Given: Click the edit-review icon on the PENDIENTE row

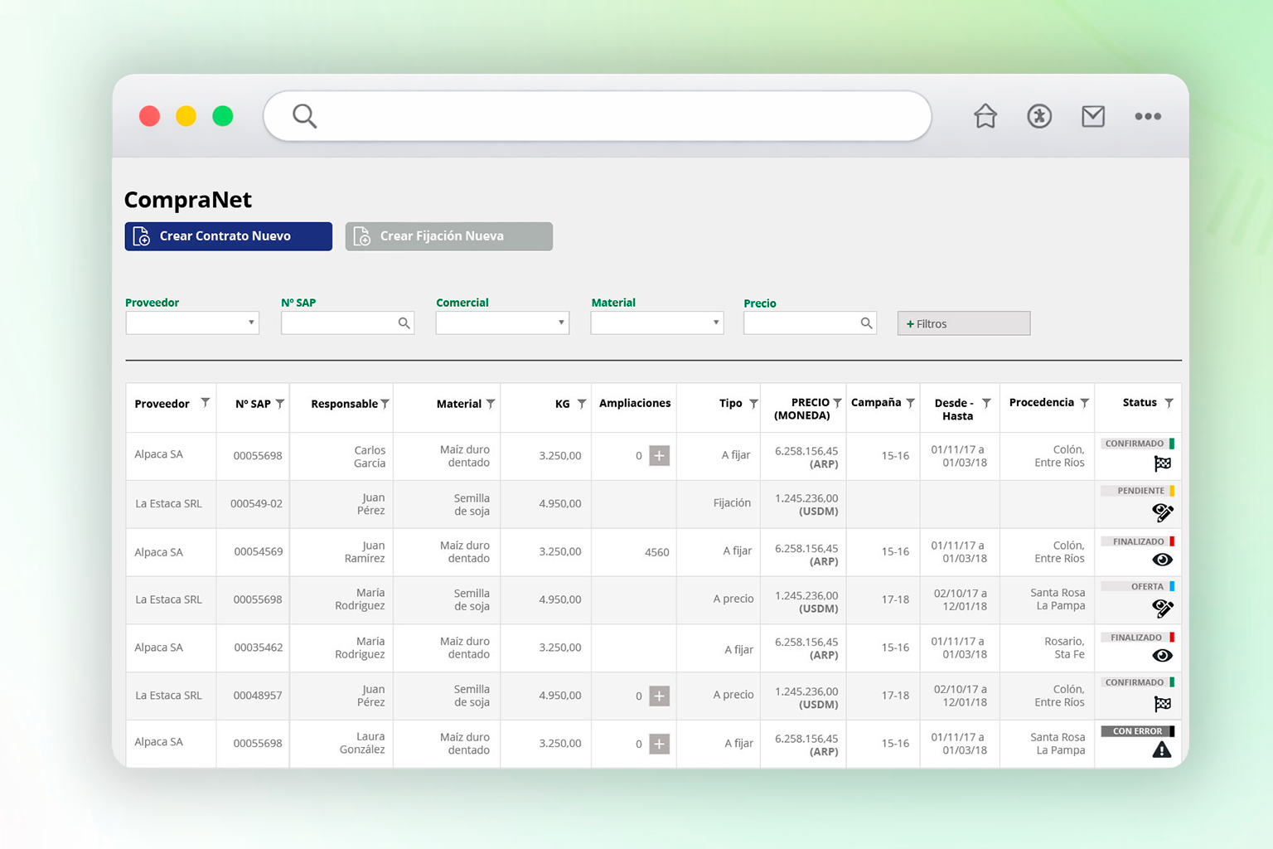Looking at the screenshot, I should (1162, 513).
